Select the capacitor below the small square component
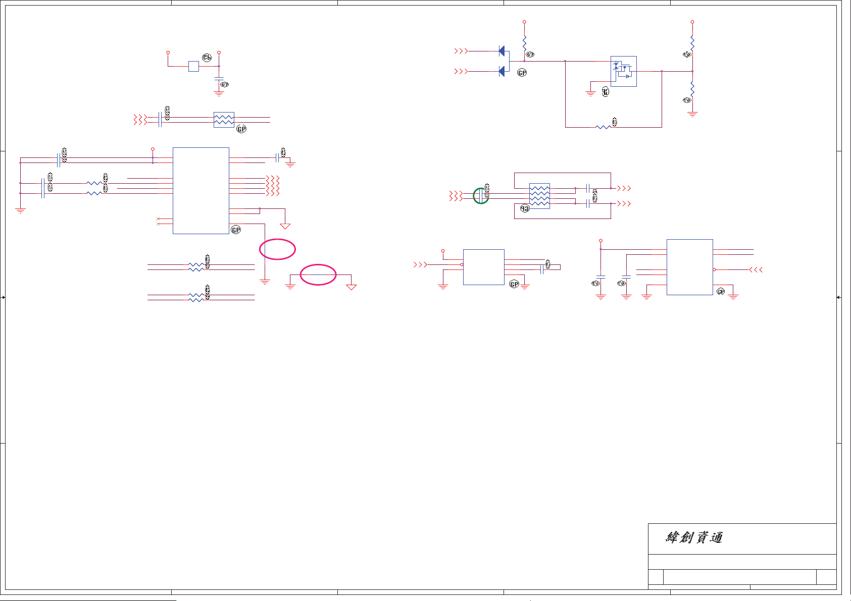This screenshot has width=851, height=601. 219,79
